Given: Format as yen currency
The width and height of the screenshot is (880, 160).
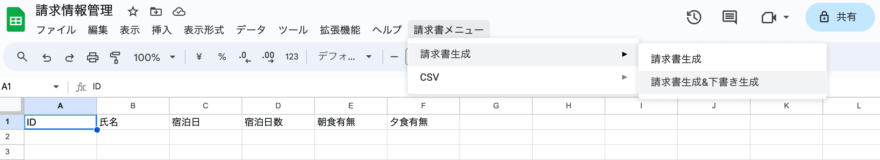Looking at the screenshot, I should coord(199,57).
